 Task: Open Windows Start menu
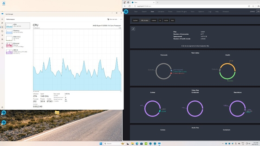click(100, 143)
